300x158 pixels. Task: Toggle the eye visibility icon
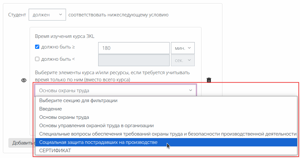(23, 80)
